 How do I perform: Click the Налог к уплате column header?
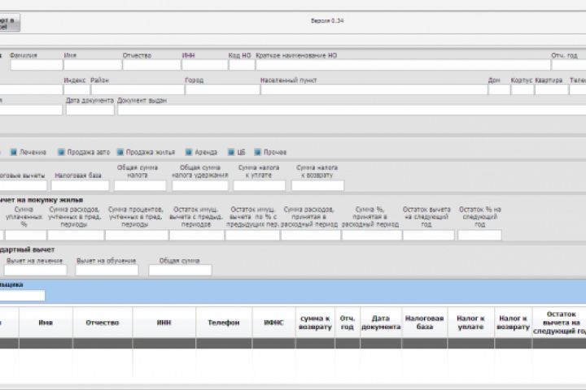471,323
